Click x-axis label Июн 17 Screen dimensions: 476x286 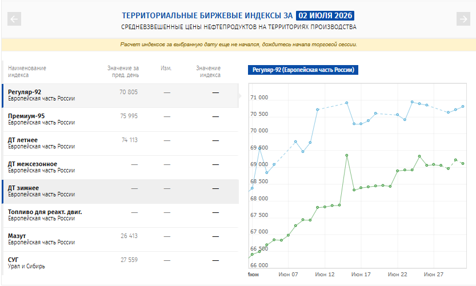click(x=361, y=275)
